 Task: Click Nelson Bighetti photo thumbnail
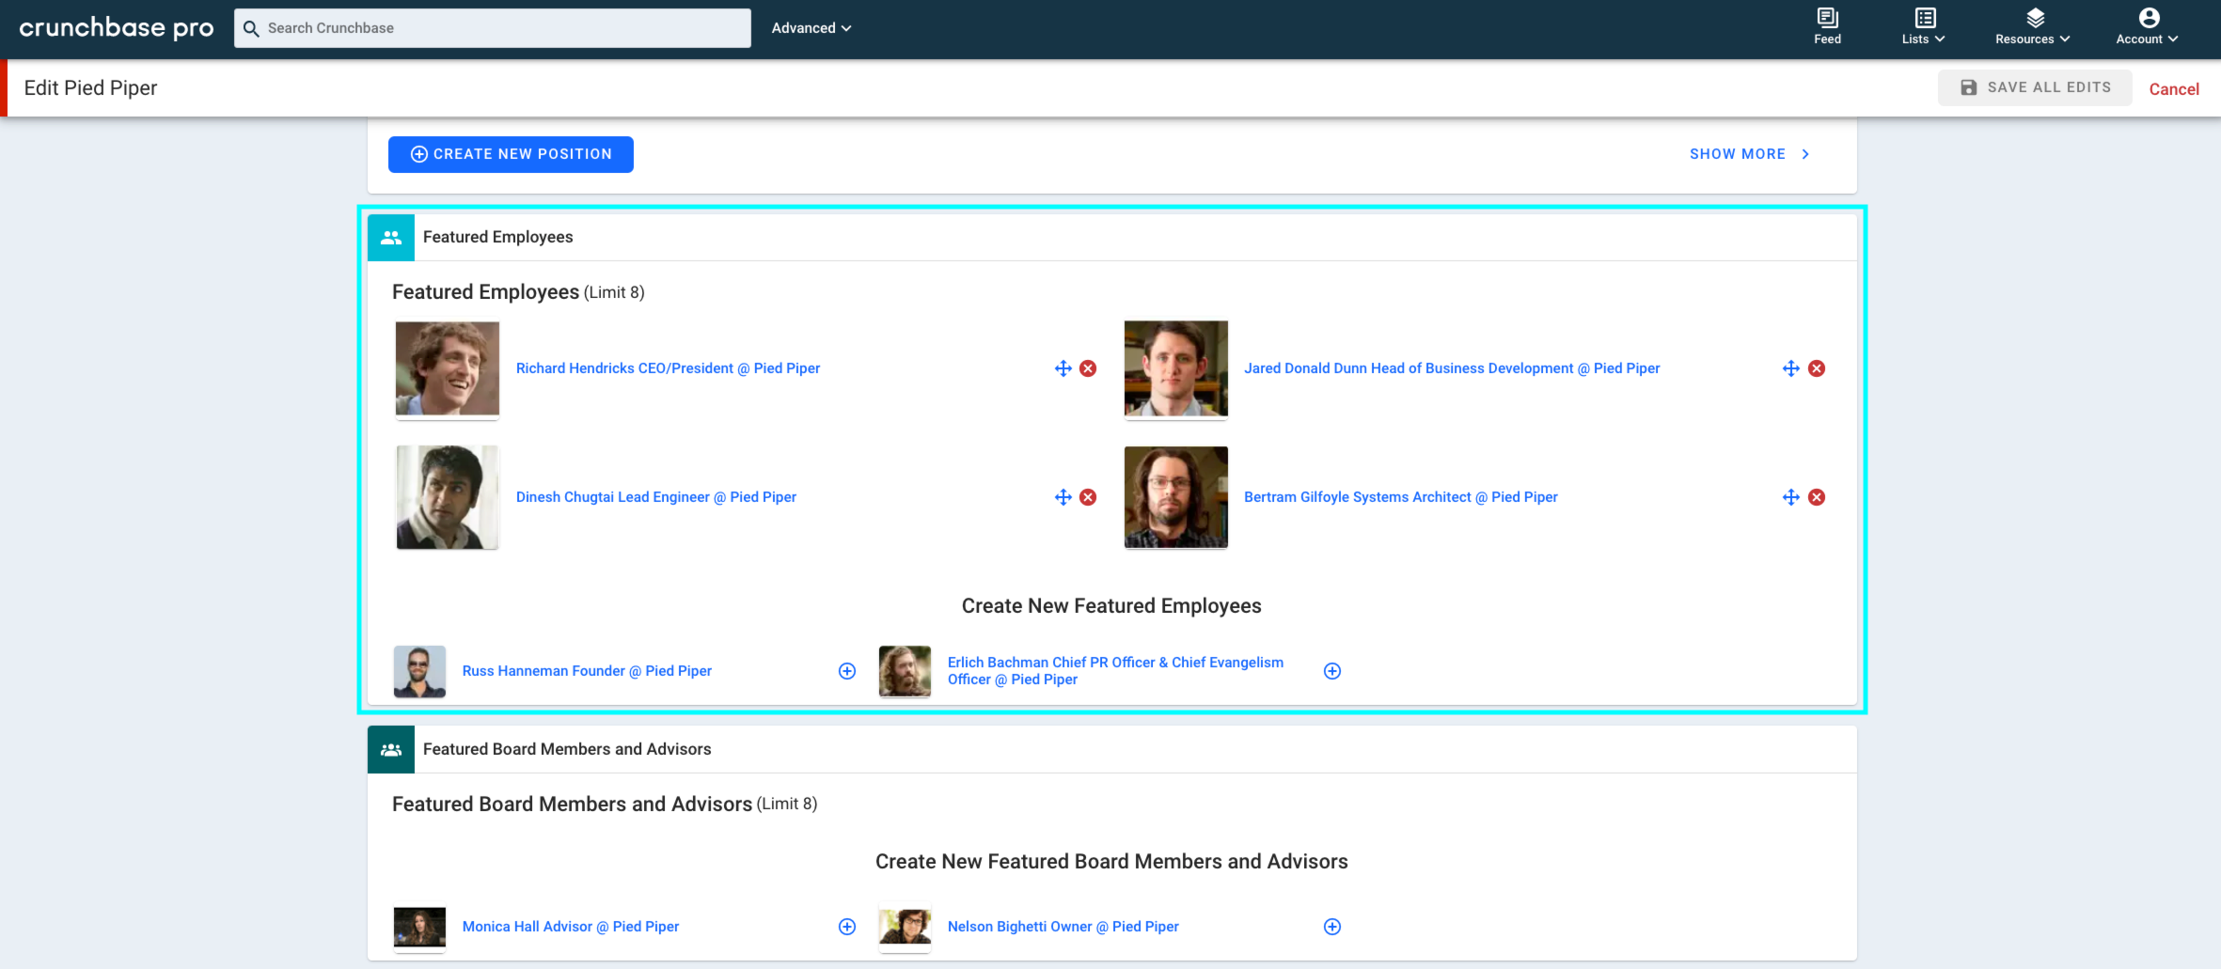[905, 927]
